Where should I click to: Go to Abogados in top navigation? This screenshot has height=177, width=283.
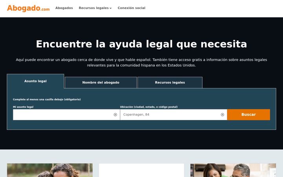pyautogui.click(x=64, y=8)
